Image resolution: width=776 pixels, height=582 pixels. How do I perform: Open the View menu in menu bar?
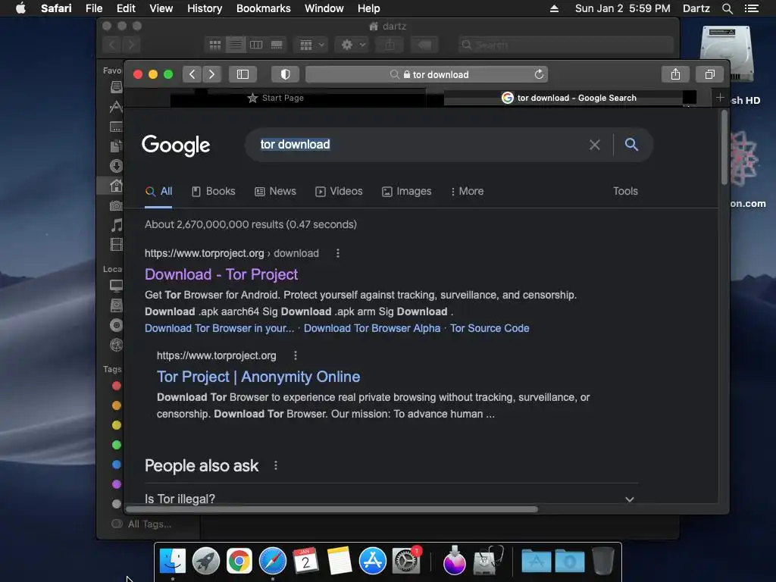pos(161,8)
